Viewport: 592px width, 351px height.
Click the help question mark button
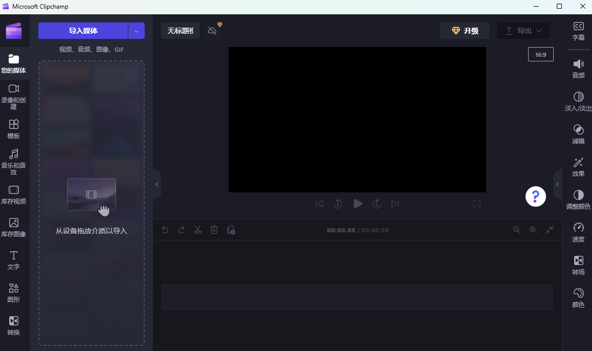(535, 196)
